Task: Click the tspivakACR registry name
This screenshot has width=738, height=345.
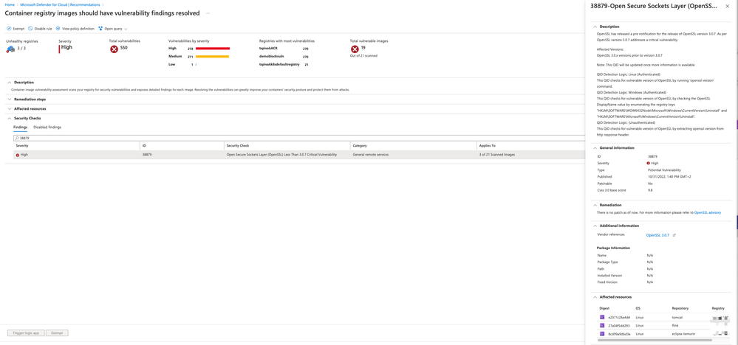Action: pos(268,49)
